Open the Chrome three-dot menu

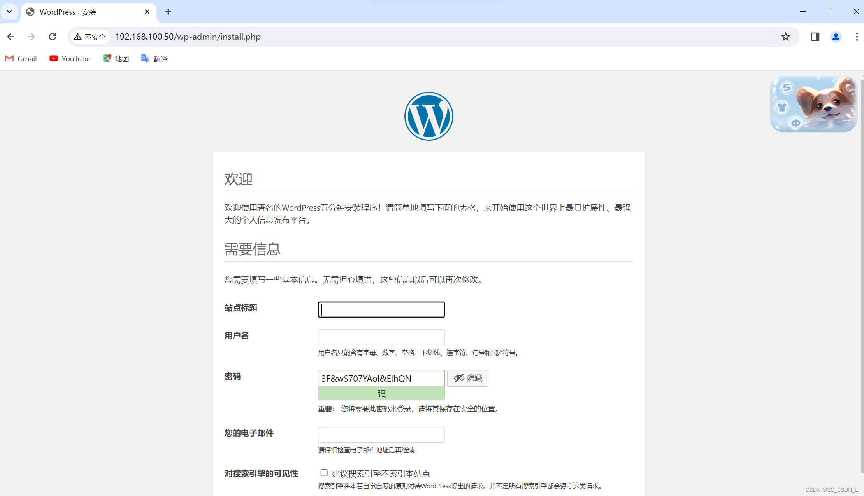pyautogui.click(x=857, y=37)
